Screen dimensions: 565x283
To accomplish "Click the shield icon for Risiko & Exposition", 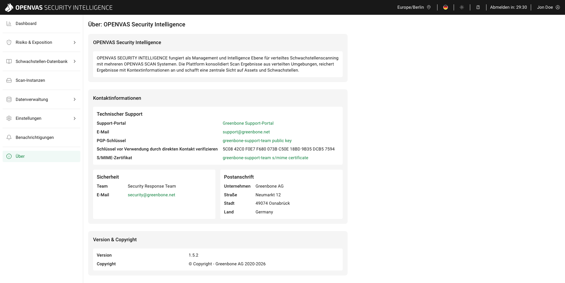I will coord(9,42).
